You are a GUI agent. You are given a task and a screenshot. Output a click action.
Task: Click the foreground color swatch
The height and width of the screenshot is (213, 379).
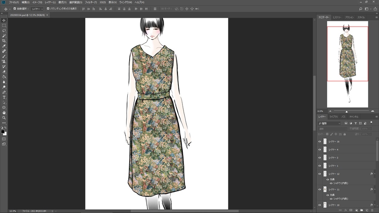click(x=3, y=132)
